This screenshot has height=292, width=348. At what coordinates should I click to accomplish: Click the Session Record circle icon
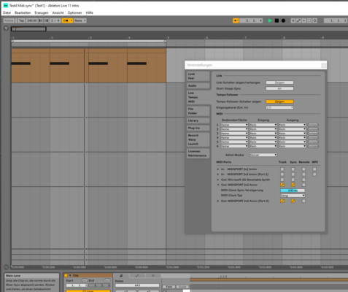tap(315, 20)
